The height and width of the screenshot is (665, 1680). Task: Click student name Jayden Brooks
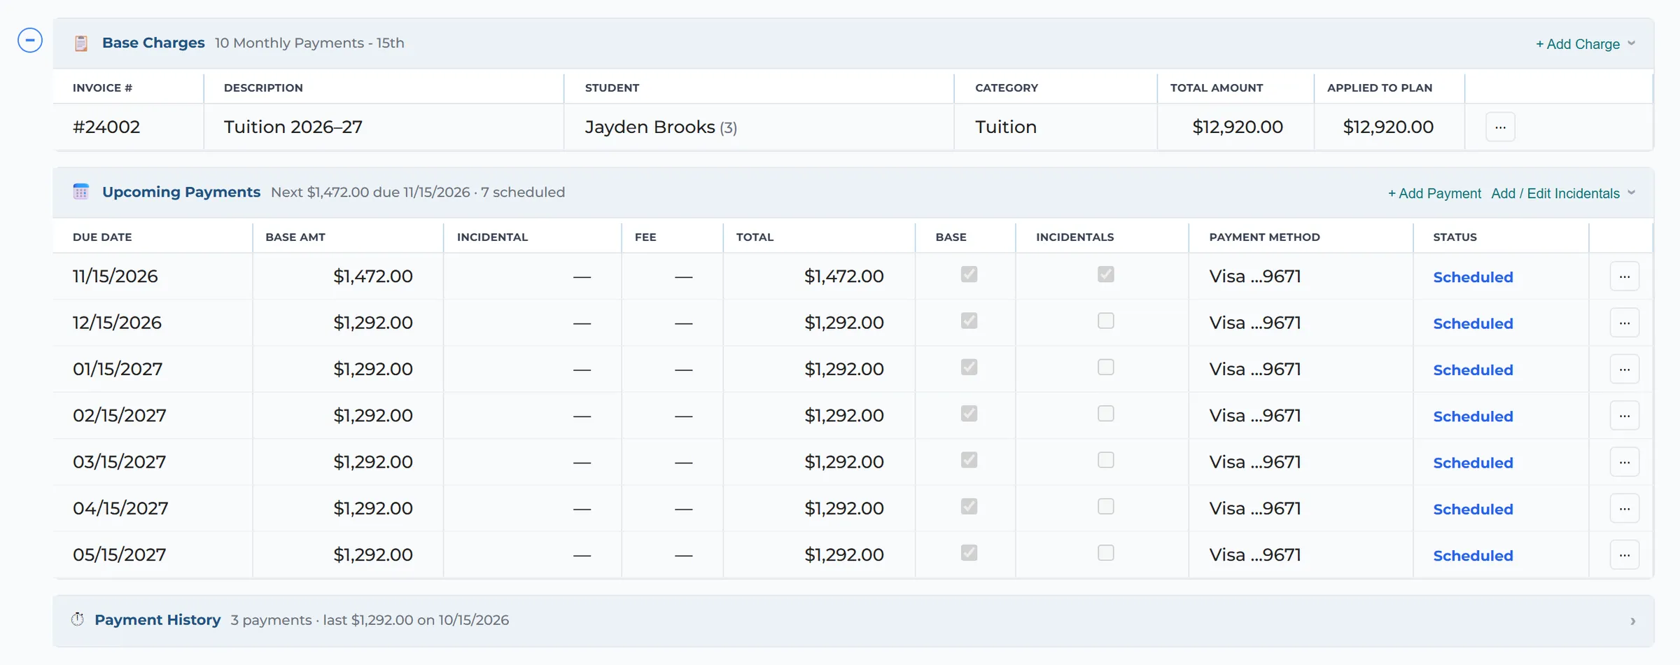(650, 127)
